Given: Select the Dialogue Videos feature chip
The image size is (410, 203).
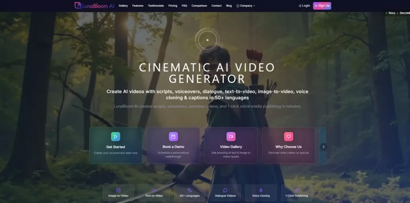Looking at the screenshot, I should (x=225, y=193).
